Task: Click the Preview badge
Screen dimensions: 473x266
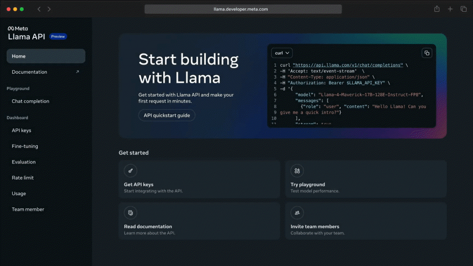Action: tap(58, 36)
